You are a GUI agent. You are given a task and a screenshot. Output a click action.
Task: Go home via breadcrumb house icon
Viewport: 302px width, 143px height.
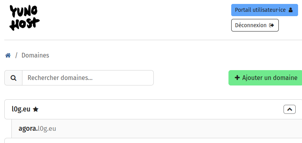click(8, 56)
